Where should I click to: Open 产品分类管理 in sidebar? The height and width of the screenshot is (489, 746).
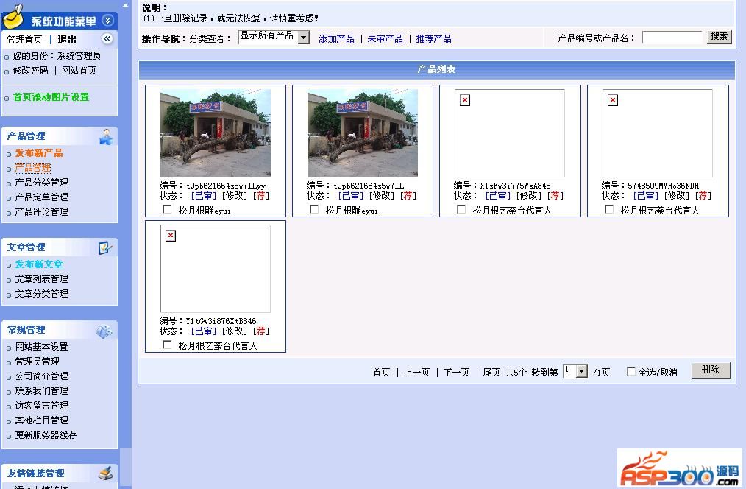[41, 183]
